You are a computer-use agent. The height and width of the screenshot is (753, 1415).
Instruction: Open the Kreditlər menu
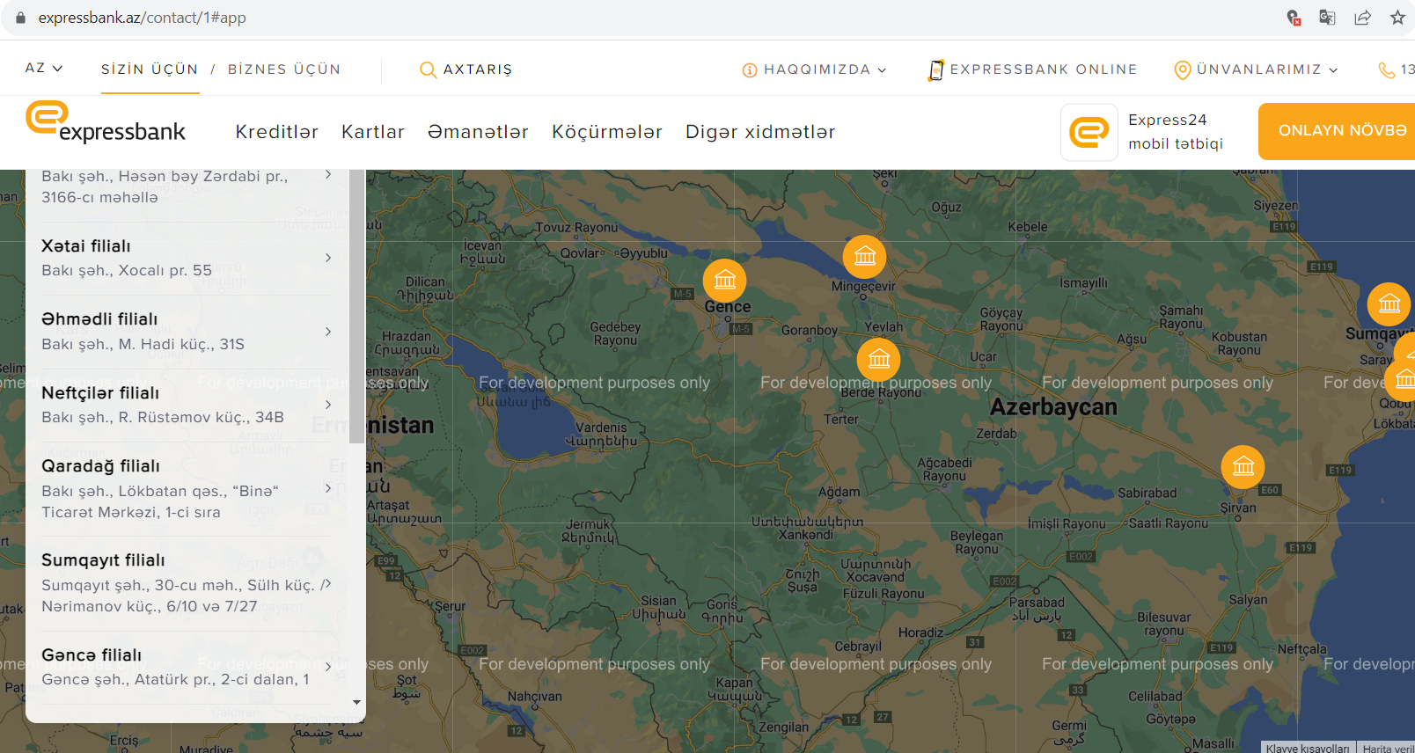click(276, 132)
